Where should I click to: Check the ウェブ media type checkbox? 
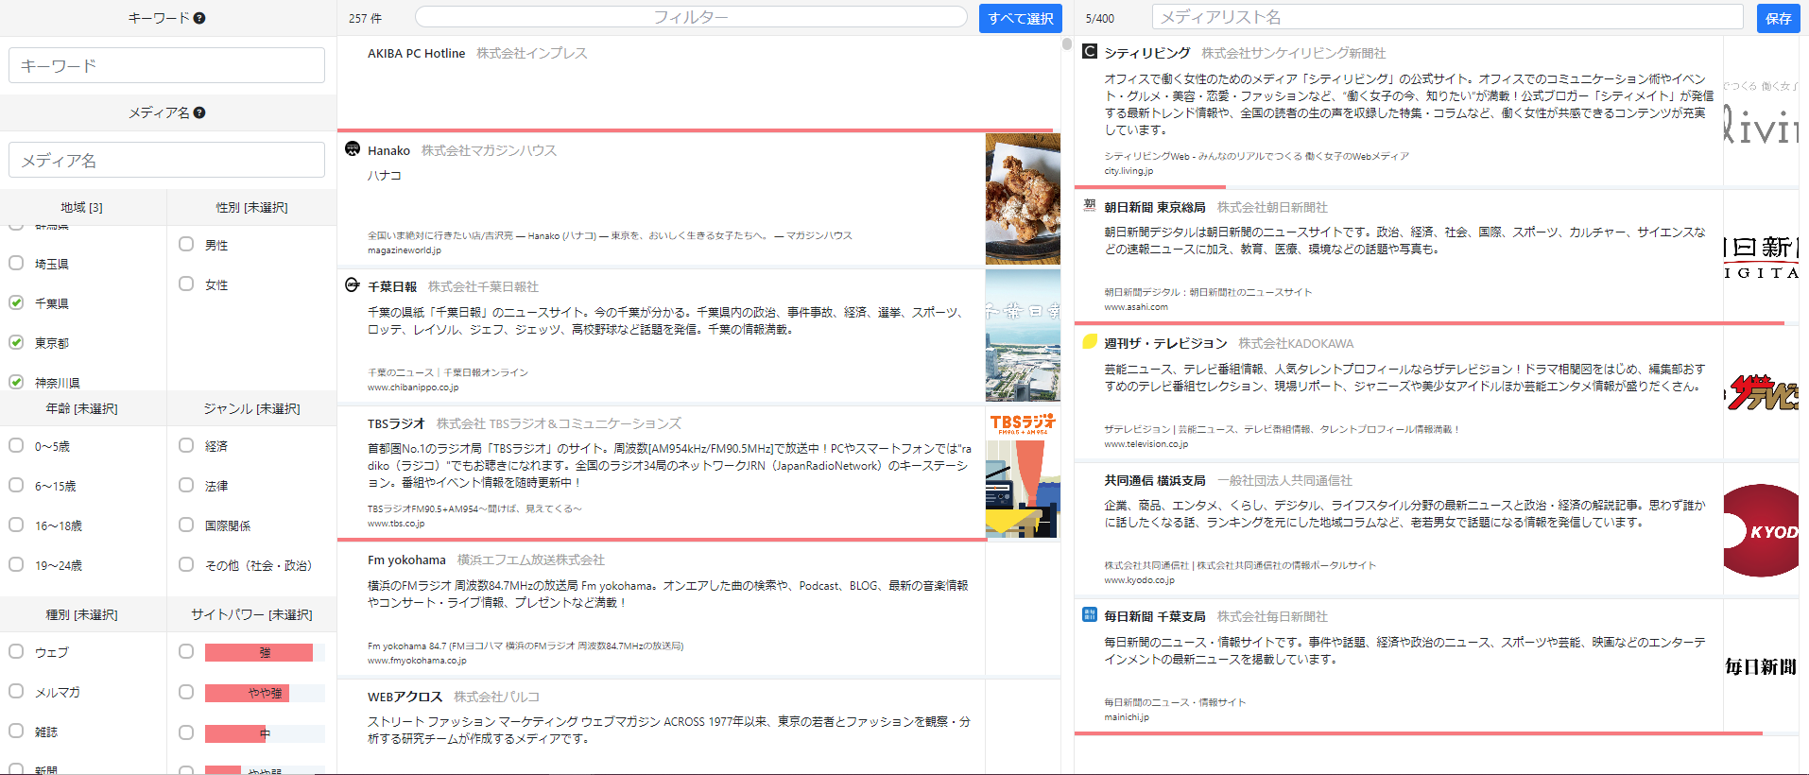[x=16, y=651]
